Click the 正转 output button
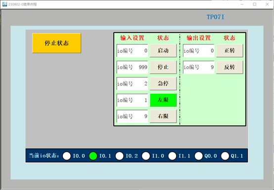This screenshot has height=190, width=274. pos(229,51)
